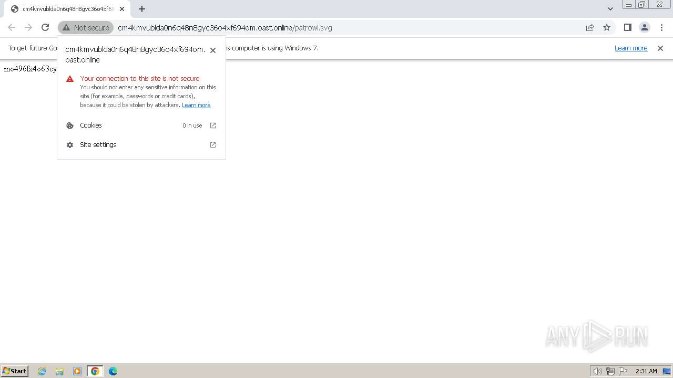Select the cm4kmvublda0n6q48n8gyc36o4xf69 tab
673x378 pixels.
pos(67,9)
